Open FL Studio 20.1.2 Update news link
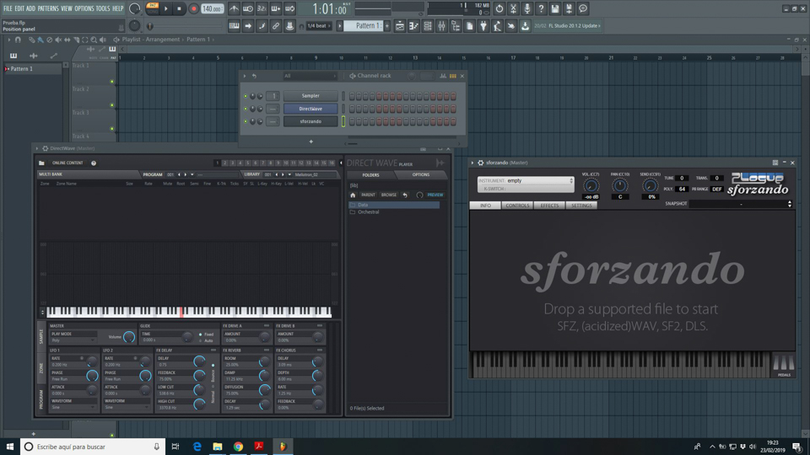Screen dimensions: 810x455 point(568,26)
